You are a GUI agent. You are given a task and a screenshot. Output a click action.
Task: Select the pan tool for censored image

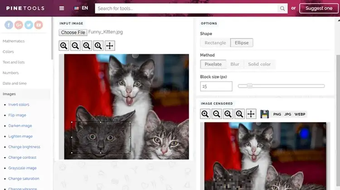click(251, 114)
